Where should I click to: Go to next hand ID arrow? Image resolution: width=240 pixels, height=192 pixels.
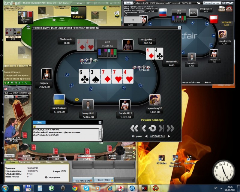[x=169, y=136]
